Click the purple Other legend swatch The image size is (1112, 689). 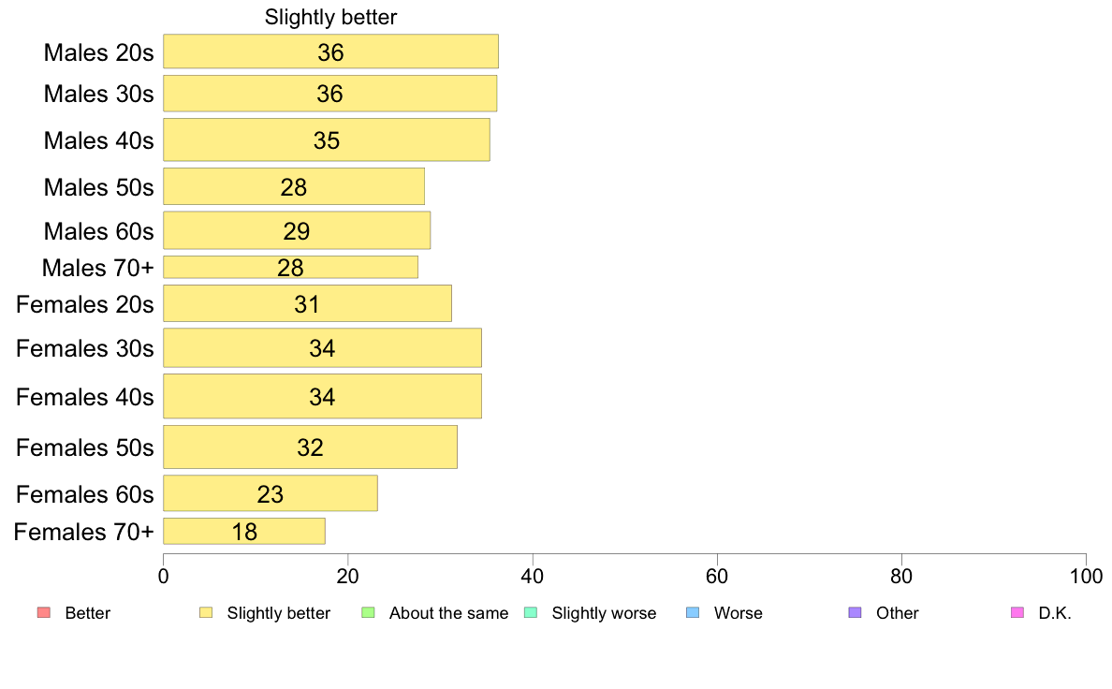pyautogui.click(x=856, y=612)
